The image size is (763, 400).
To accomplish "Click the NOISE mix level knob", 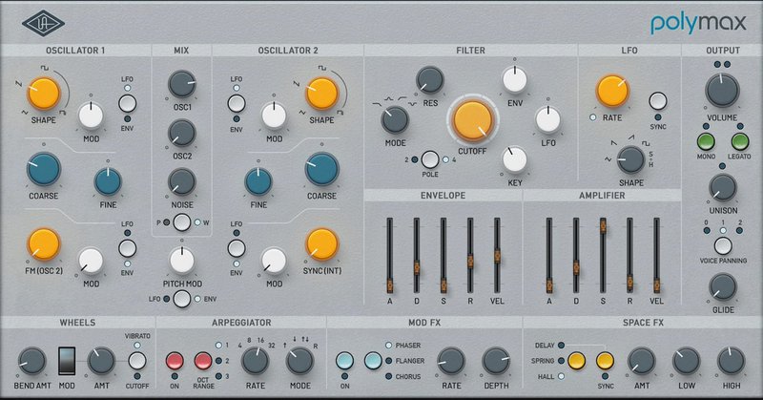I will 182,181.
